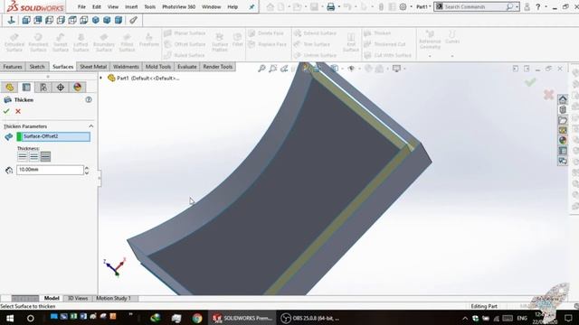Screen dimensions: 579x325
Task: Select Thicken Side 2 thickness option
Action: pyautogui.click(x=45, y=156)
